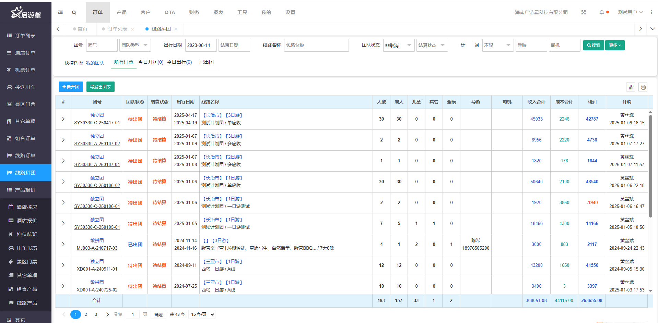This screenshot has height=323, width=658.
Task: Click the fullscreen toggle icon
Action: (583, 12)
